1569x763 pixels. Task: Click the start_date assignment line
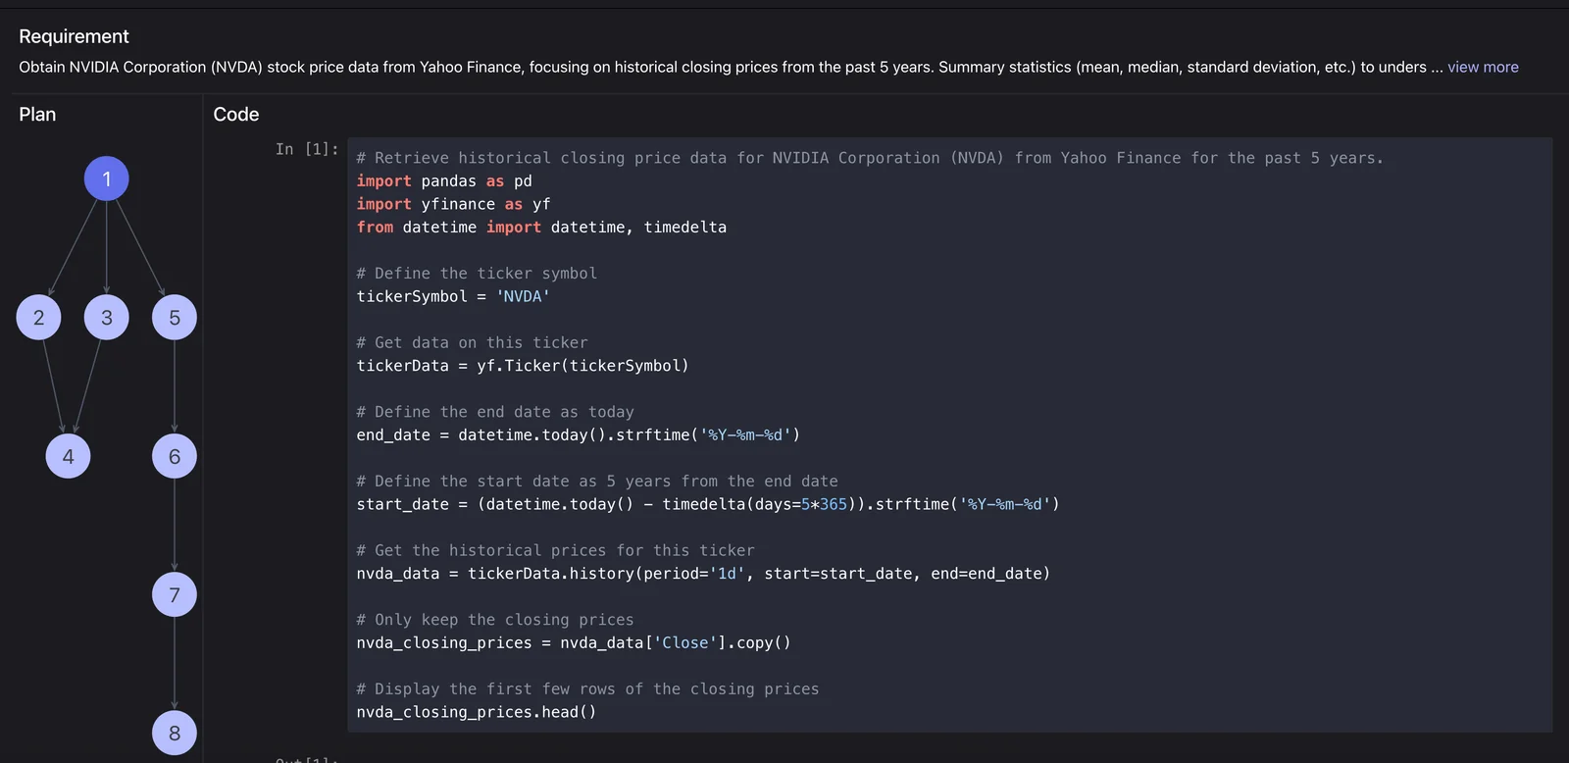point(707,504)
